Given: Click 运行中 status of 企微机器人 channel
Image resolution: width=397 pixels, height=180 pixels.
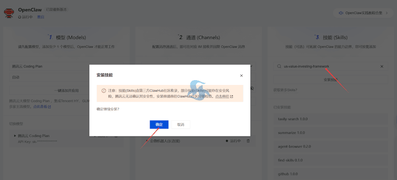Looking at the screenshot, I should pyautogui.click(x=233, y=141).
